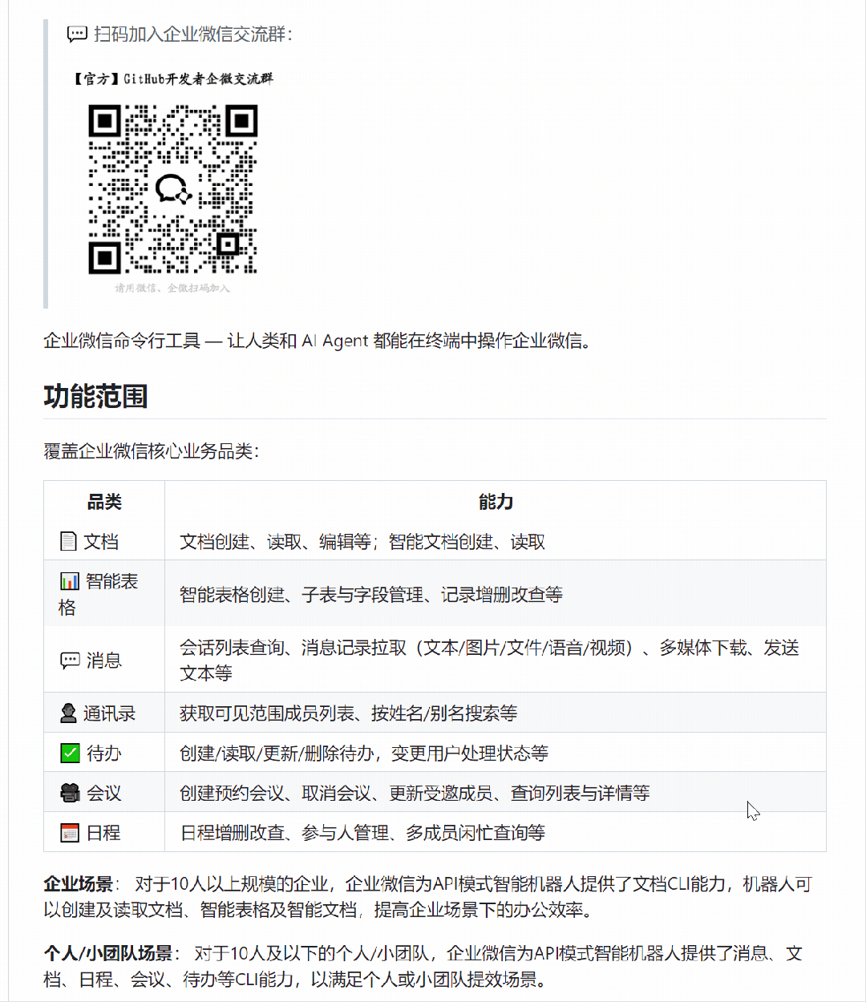This screenshot has width=866, height=1002.
Task: Click the 能力 column header
Action: click(x=496, y=502)
